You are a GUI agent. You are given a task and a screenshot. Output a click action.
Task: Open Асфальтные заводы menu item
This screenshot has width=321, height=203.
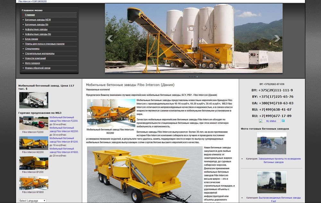point(36,29)
